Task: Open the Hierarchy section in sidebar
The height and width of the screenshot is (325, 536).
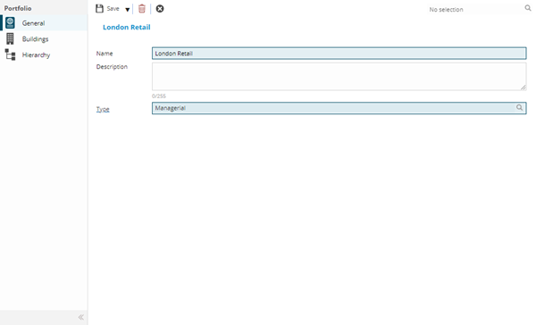Action: [44, 54]
